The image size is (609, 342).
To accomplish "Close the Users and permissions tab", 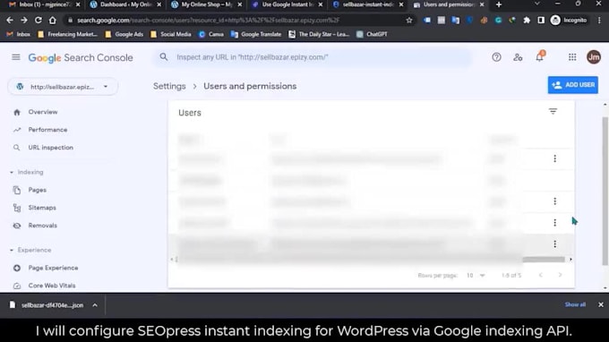I will point(482,4).
